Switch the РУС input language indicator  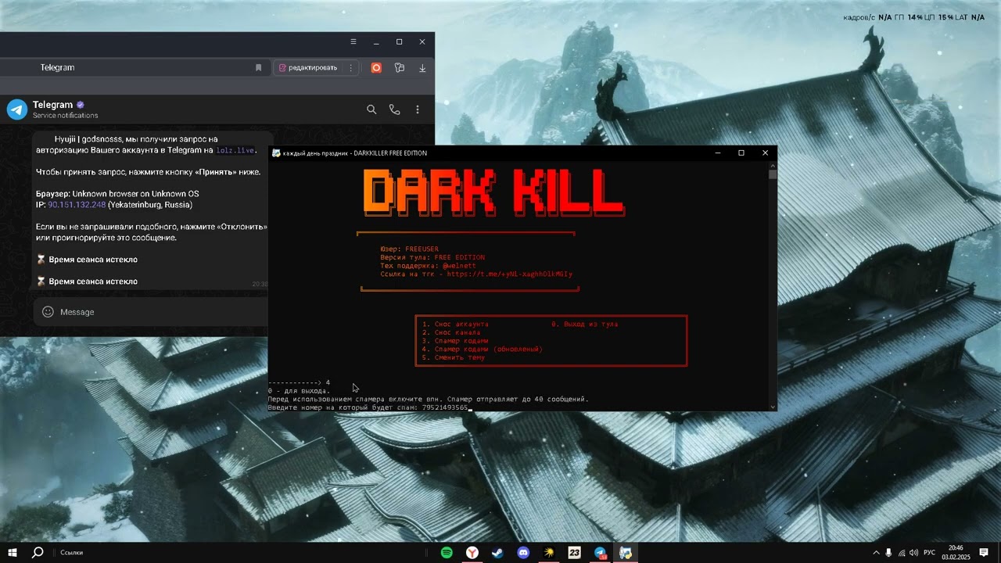coord(929,553)
